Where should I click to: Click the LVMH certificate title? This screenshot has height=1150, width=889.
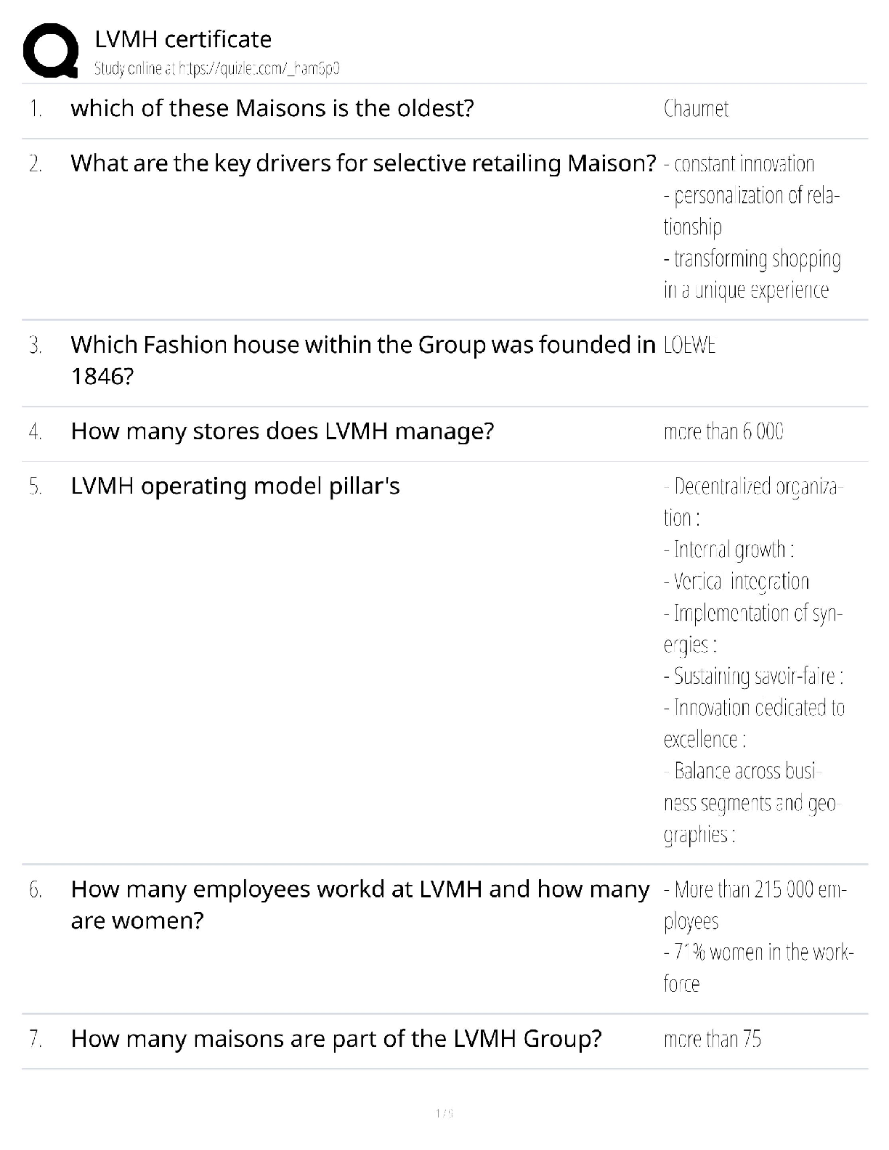183,39
